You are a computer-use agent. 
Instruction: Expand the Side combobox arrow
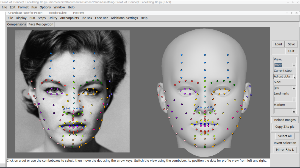click(x=294, y=88)
